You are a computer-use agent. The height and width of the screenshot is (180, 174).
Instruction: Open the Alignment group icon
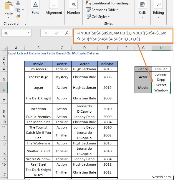(54, 4)
